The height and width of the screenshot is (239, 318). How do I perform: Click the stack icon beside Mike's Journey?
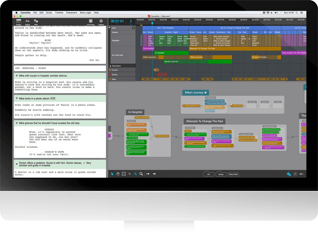(206, 93)
